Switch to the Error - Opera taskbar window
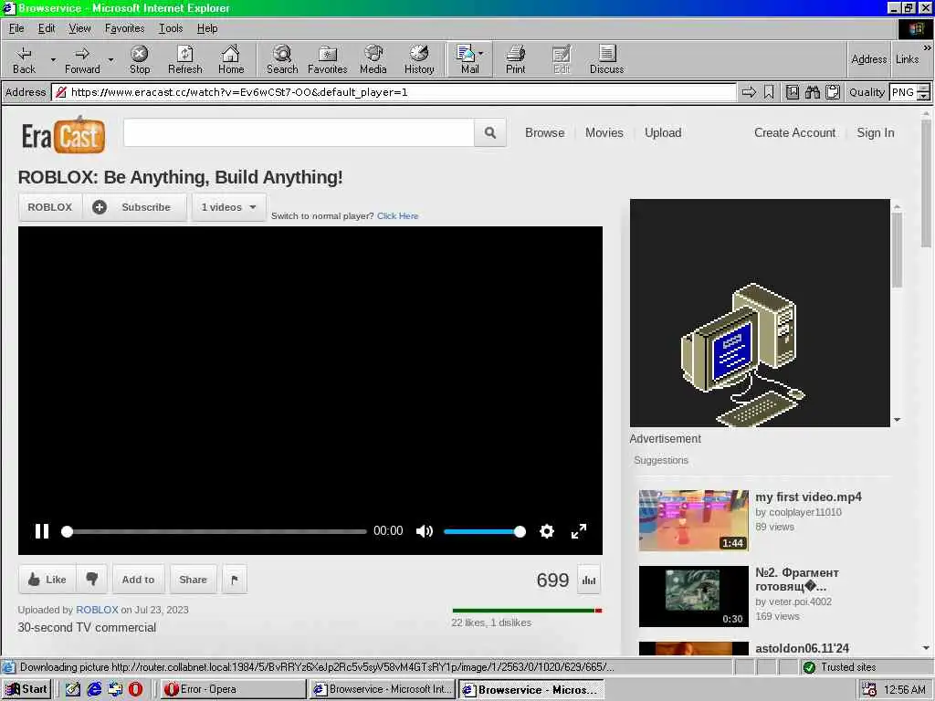This screenshot has height=701, width=935. pyautogui.click(x=233, y=689)
